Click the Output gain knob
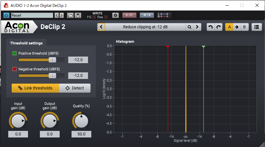265x147 pixels. 50,121
